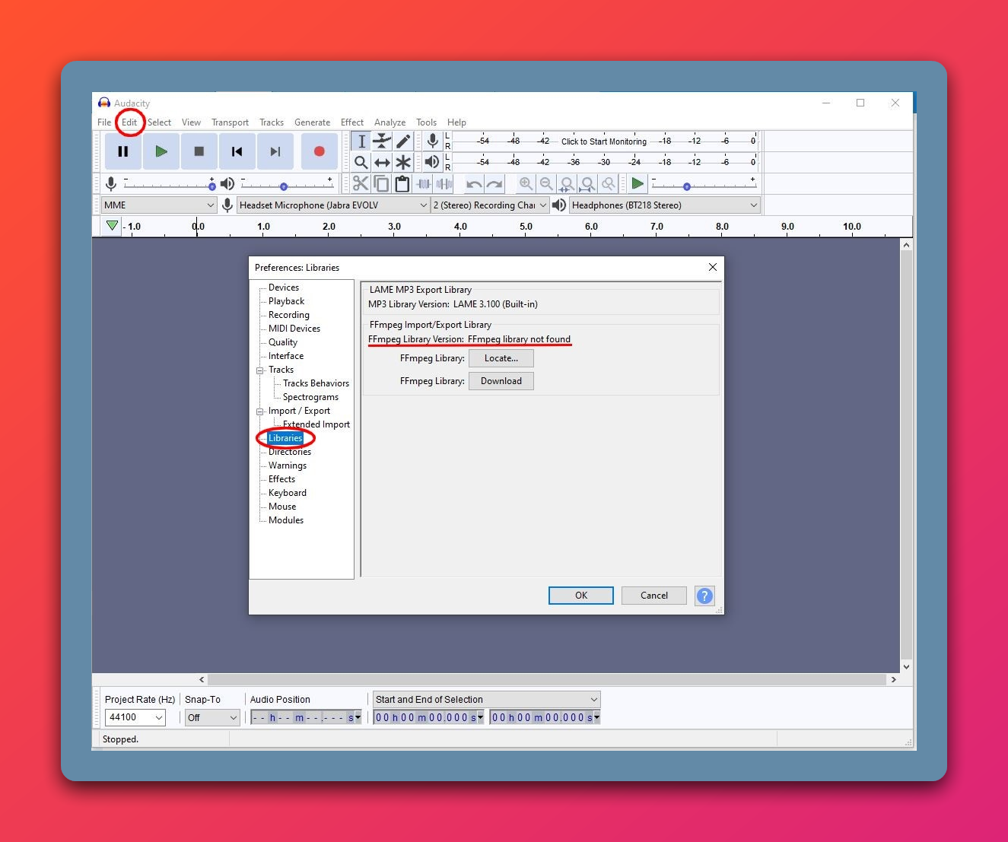Image resolution: width=1008 pixels, height=842 pixels.
Task: Click the green timeline pinned-head triangle
Action: tap(112, 226)
